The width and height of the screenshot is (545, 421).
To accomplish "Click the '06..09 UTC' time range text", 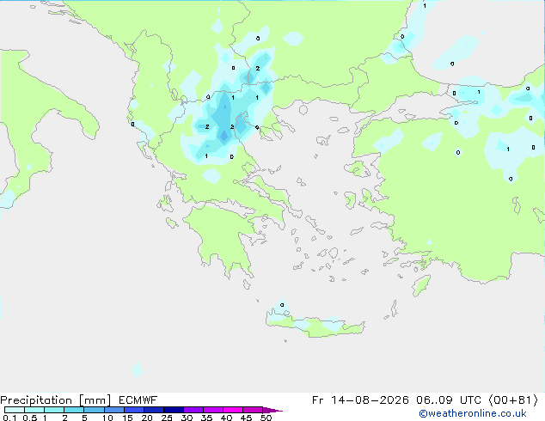I will [x=449, y=400].
